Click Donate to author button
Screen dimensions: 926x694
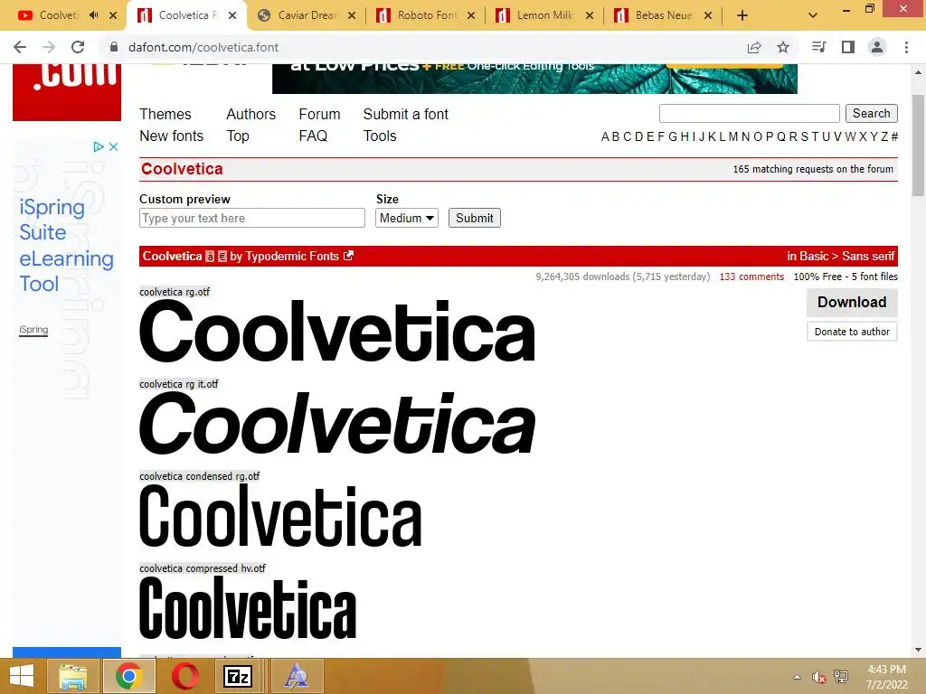pyautogui.click(x=852, y=332)
